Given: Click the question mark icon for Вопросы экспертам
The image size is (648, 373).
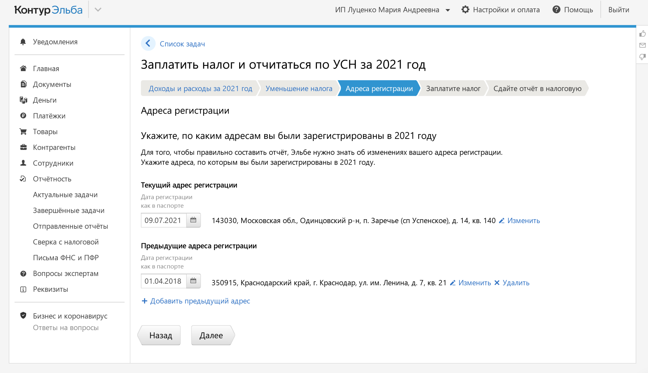Looking at the screenshot, I should pos(23,274).
